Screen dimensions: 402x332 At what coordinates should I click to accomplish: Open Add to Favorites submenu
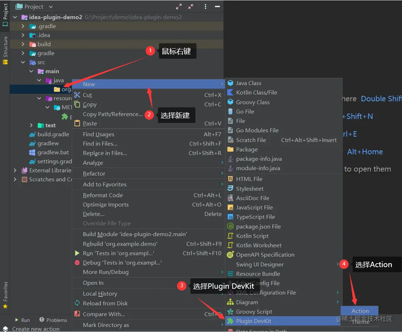[148, 184]
